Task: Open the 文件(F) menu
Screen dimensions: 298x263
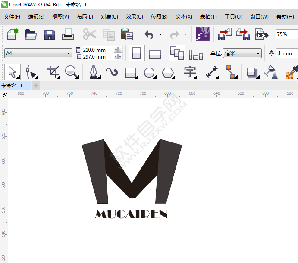Action: [x=12, y=17]
